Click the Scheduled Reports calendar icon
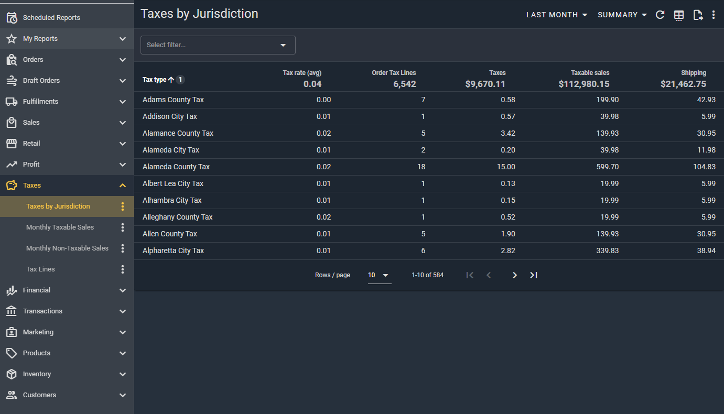Viewport: 724px width, 414px height. pos(12,18)
